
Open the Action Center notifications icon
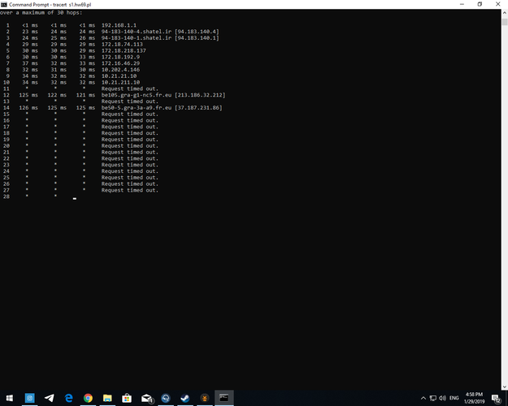496,398
